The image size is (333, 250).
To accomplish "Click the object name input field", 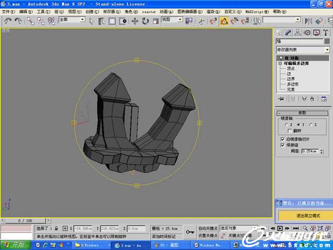I will [300, 41].
